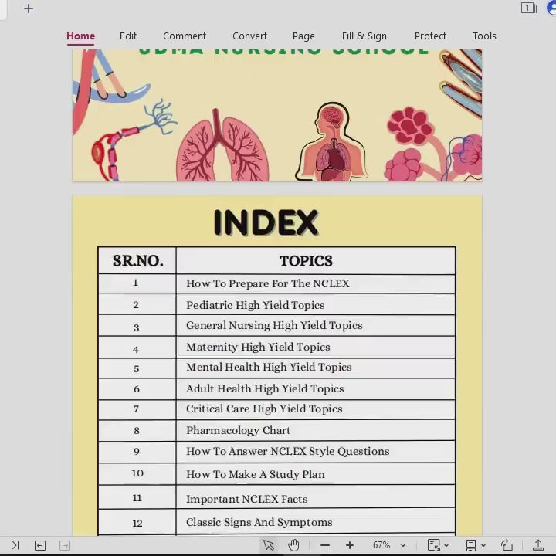Click the share/upload icon
The height and width of the screenshot is (556, 556).
(538, 545)
